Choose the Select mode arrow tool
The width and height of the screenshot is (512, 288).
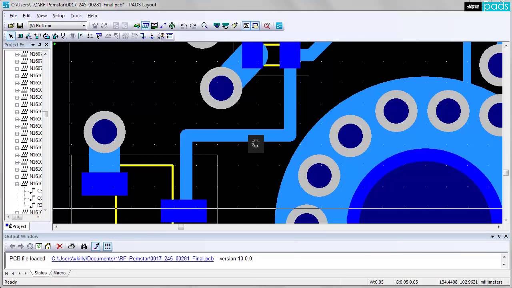pyautogui.click(x=11, y=36)
